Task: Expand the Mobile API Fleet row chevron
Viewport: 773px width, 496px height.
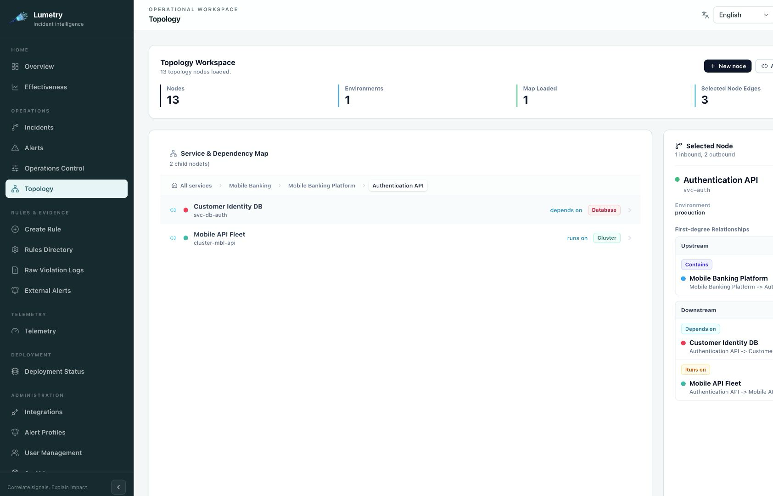Action: pos(630,238)
